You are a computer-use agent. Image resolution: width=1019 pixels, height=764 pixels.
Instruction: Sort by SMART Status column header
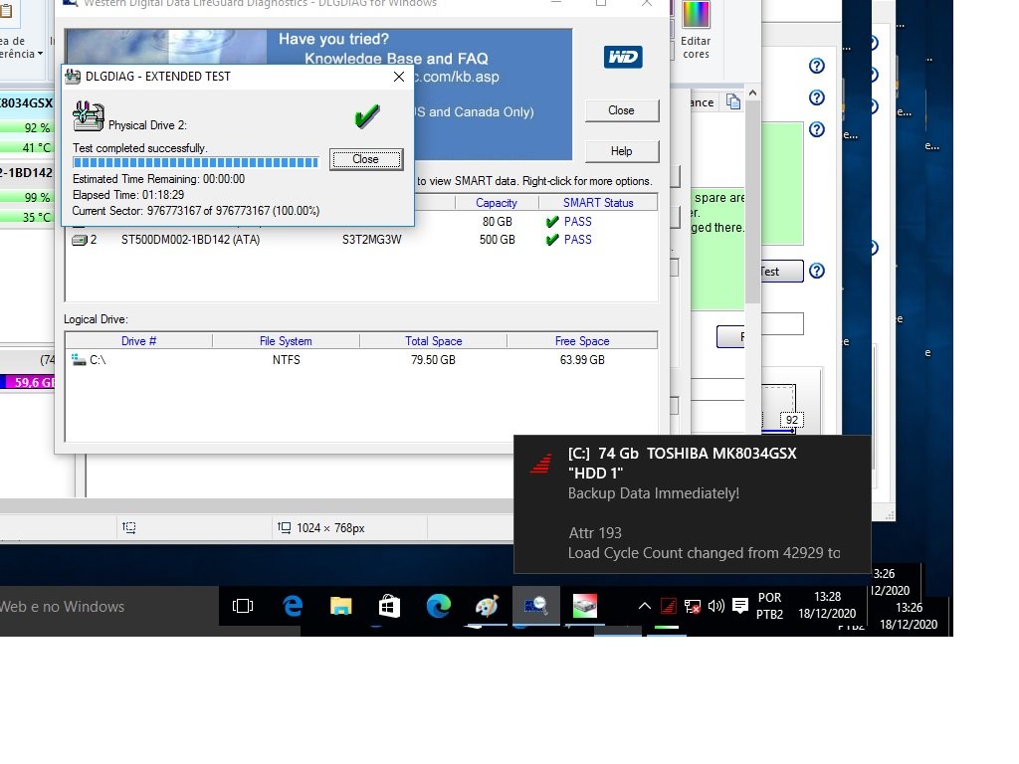pyautogui.click(x=597, y=203)
